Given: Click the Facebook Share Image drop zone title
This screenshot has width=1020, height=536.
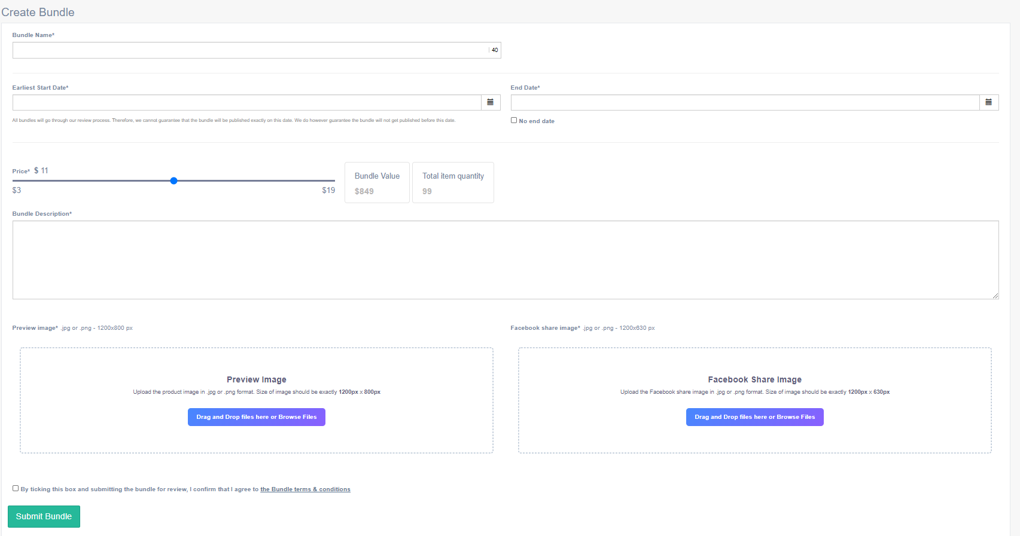Looking at the screenshot, I should pos(755,379).
